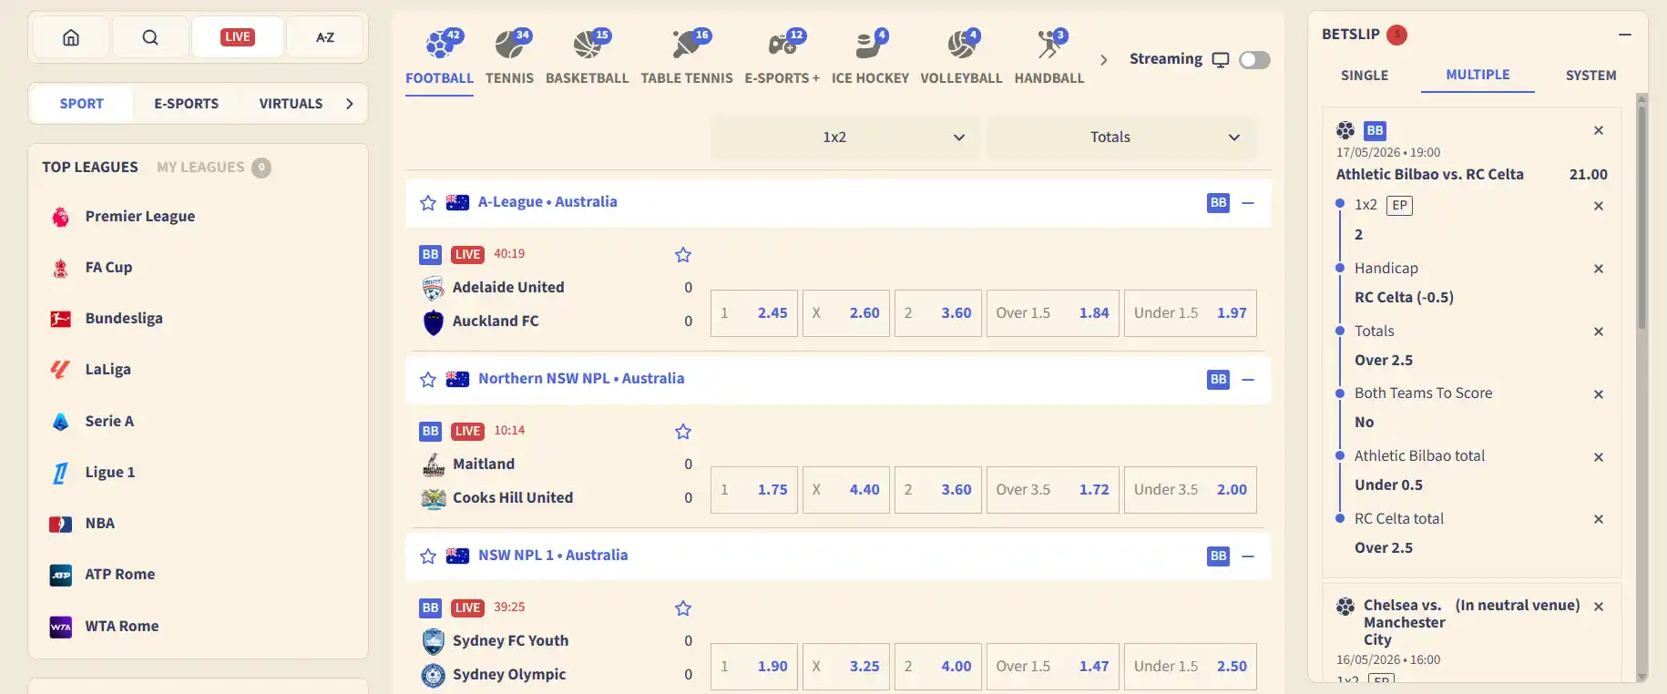Open the 1x2 market dropdown
1667x694 pixels.
coord(845,138)
